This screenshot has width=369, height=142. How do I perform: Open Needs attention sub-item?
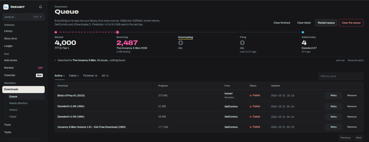[x=18, y=103]
